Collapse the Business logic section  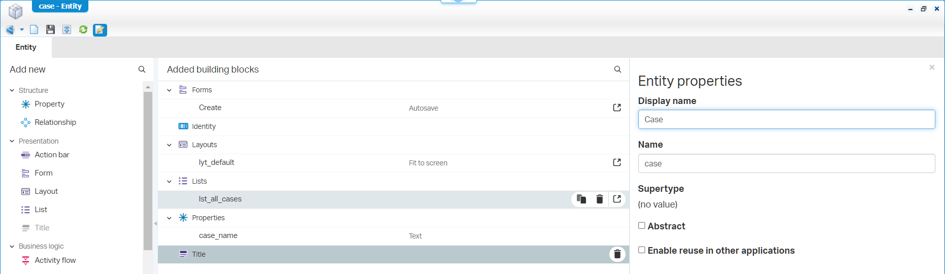point(12,246)
